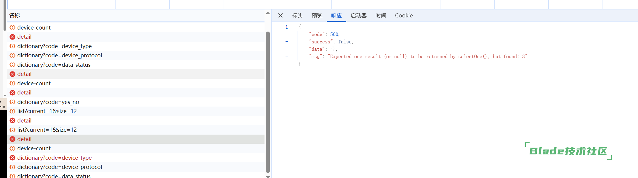
Task: Click the JSON icon beside dictionary?code=yes_no
Action: (x=12, y=102)
